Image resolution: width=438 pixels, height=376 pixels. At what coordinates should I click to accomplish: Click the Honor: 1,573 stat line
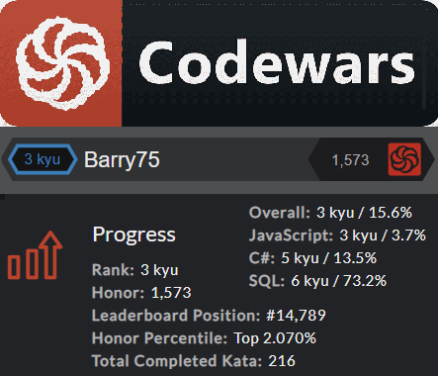click(141, 293)
